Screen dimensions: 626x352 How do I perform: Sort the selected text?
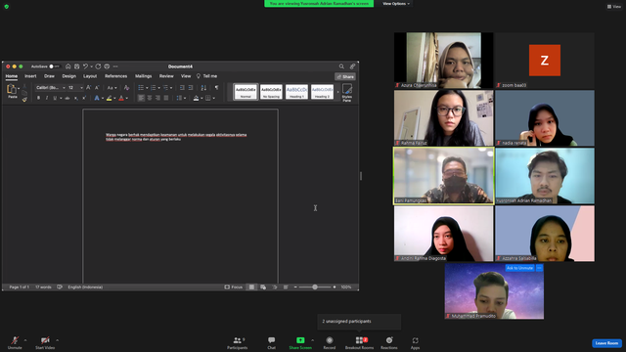[x=203, y=88]
